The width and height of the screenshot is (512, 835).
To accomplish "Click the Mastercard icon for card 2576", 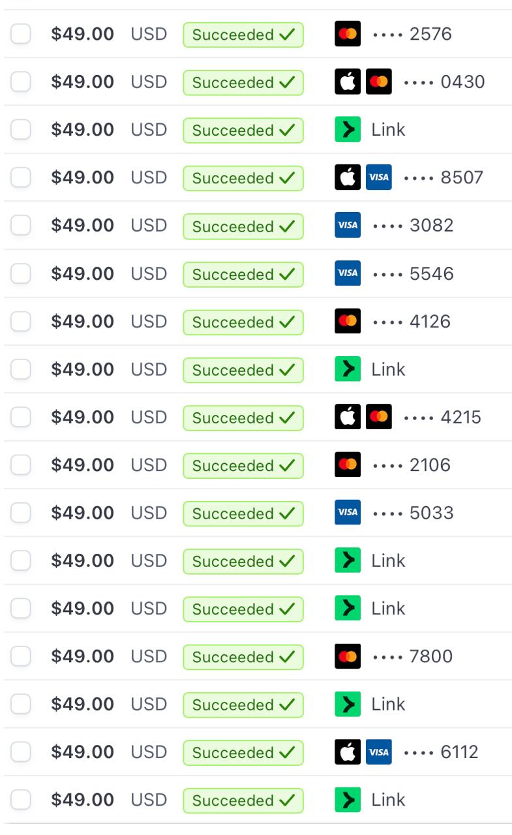I will pos(348,34).
